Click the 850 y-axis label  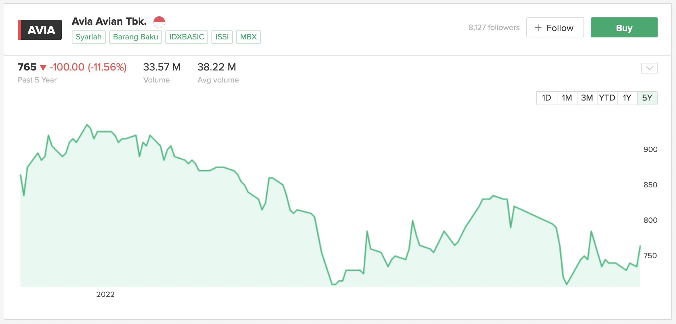(650, 185)
